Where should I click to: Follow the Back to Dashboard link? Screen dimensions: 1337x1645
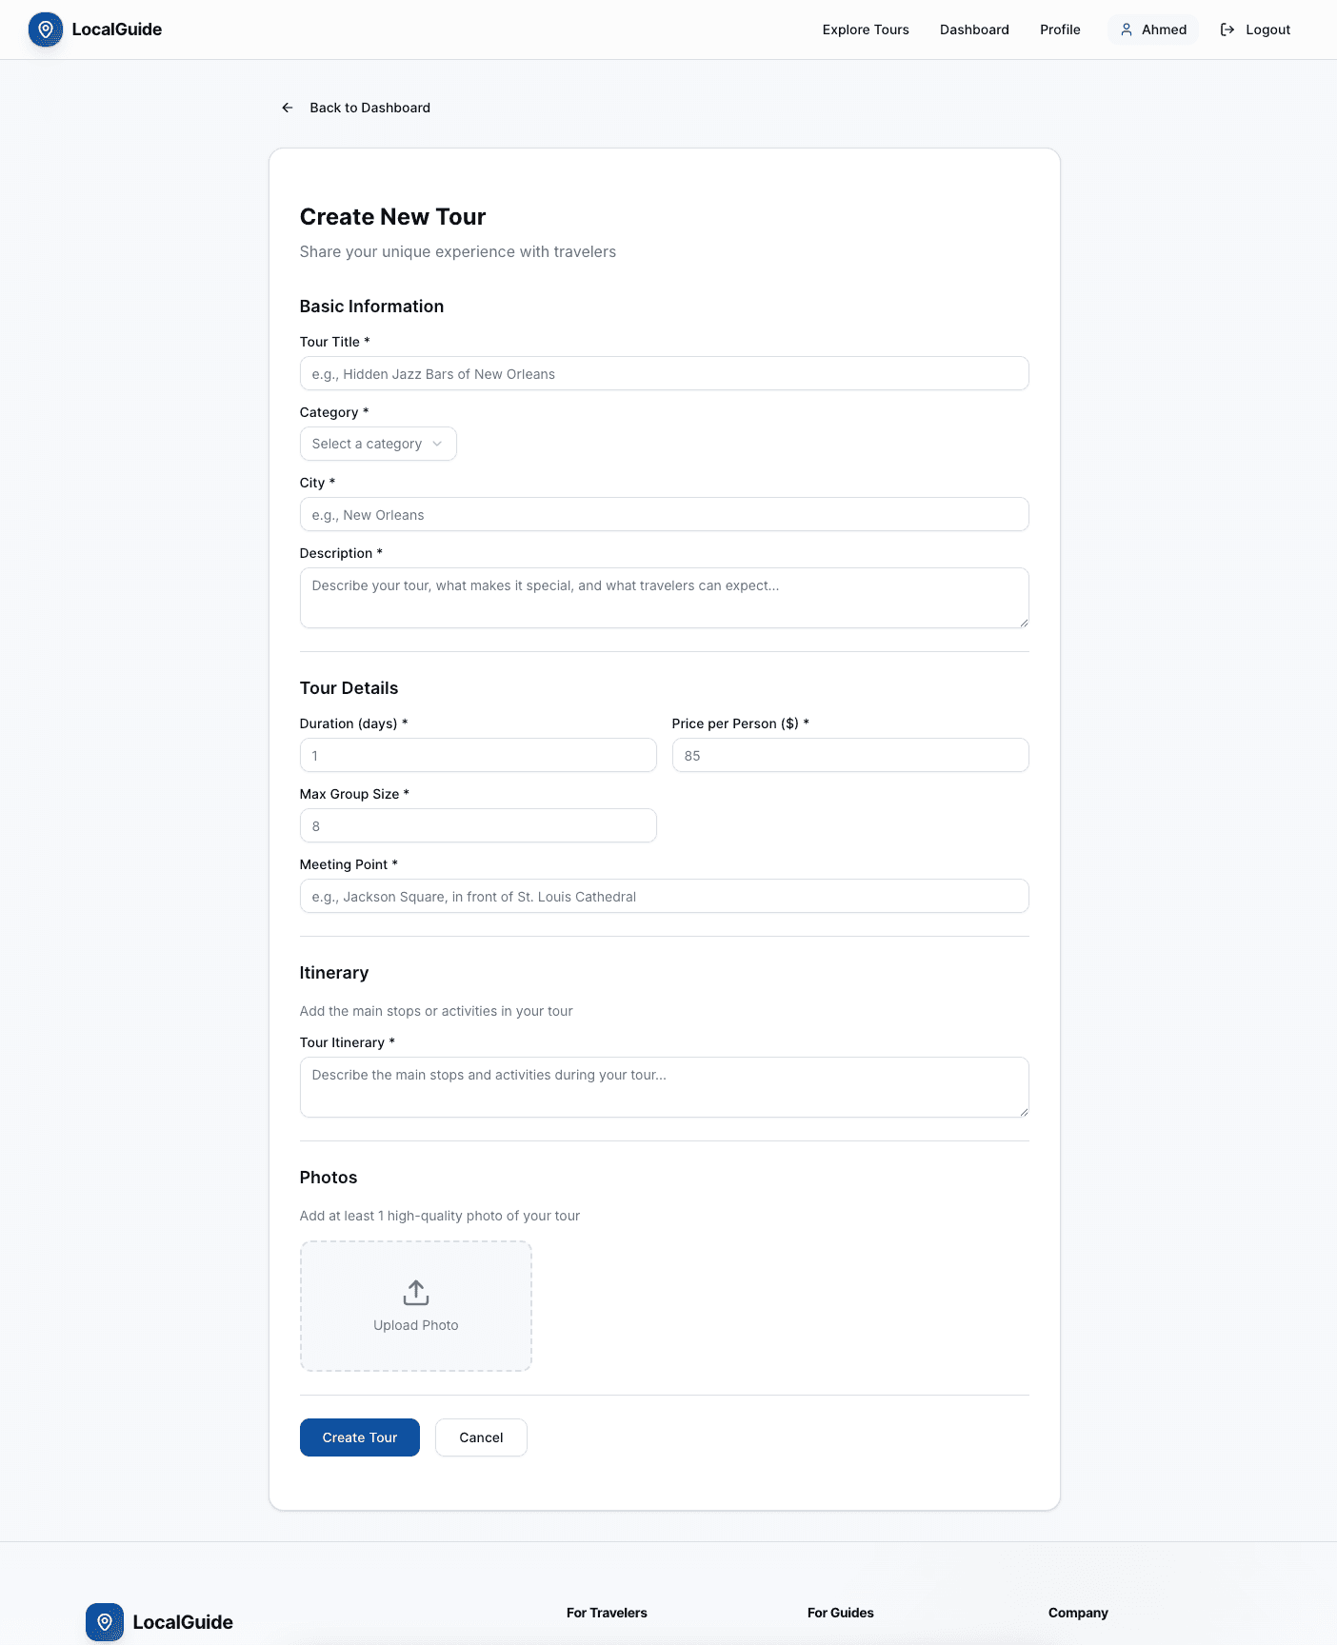click(x=369, y=108)
